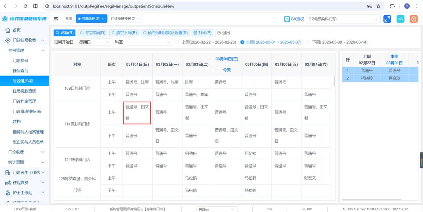The image size is (423, 212).
Task: Click the 住院收费 bed icon
Action: [x=7, y=183]
